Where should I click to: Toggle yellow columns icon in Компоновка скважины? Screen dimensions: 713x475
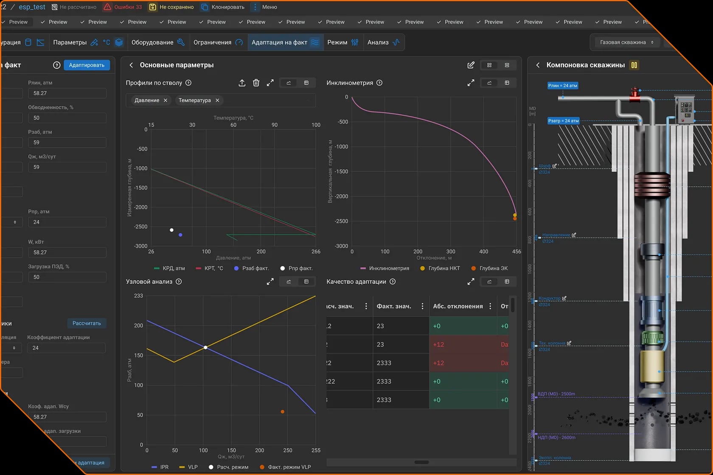coord(634,65)
